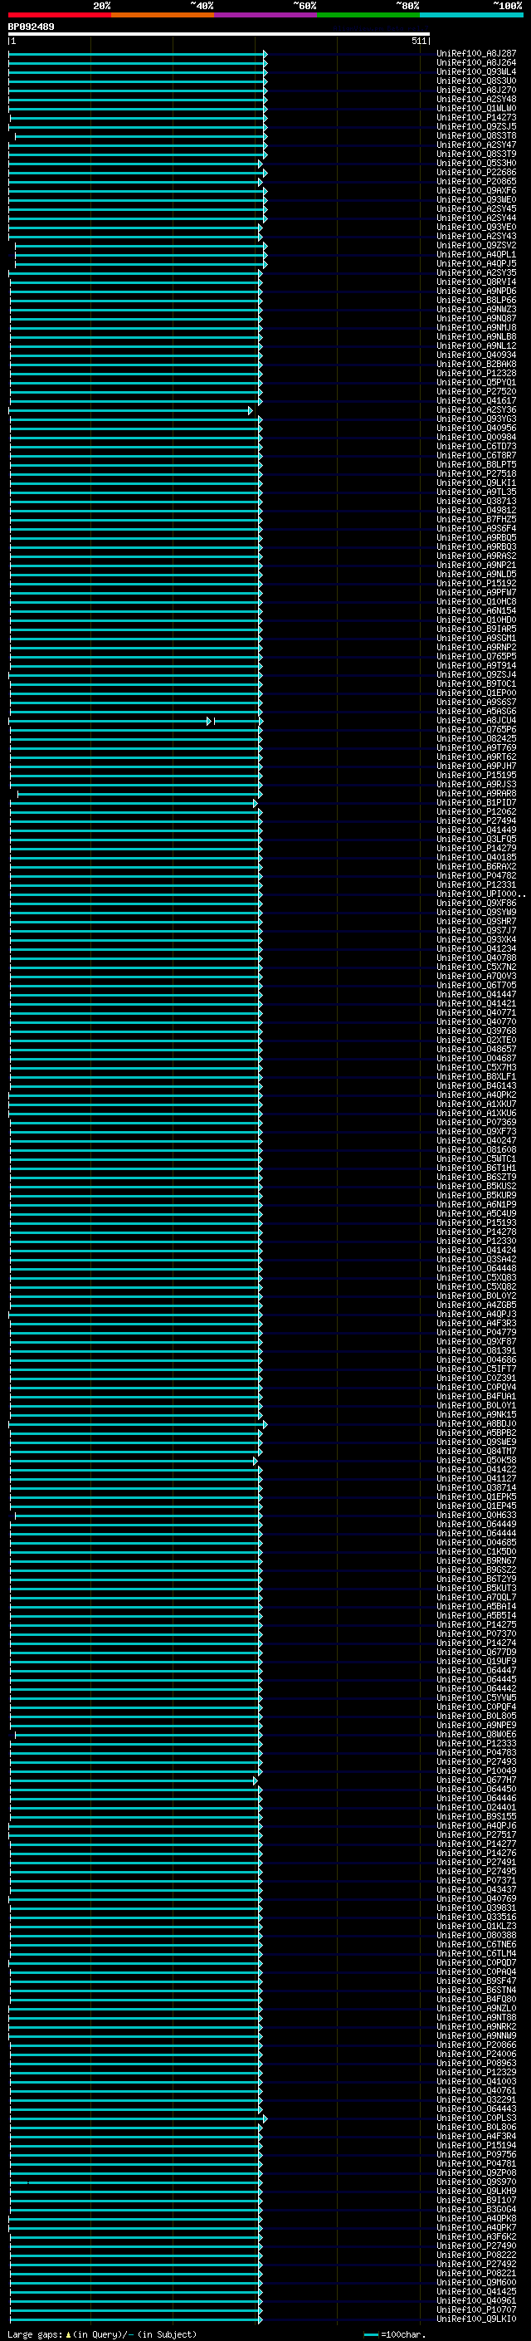The image size is (531, 2341).
Task: Select hit label UniRef100_A1XKU7
Action: [475, 1104]
